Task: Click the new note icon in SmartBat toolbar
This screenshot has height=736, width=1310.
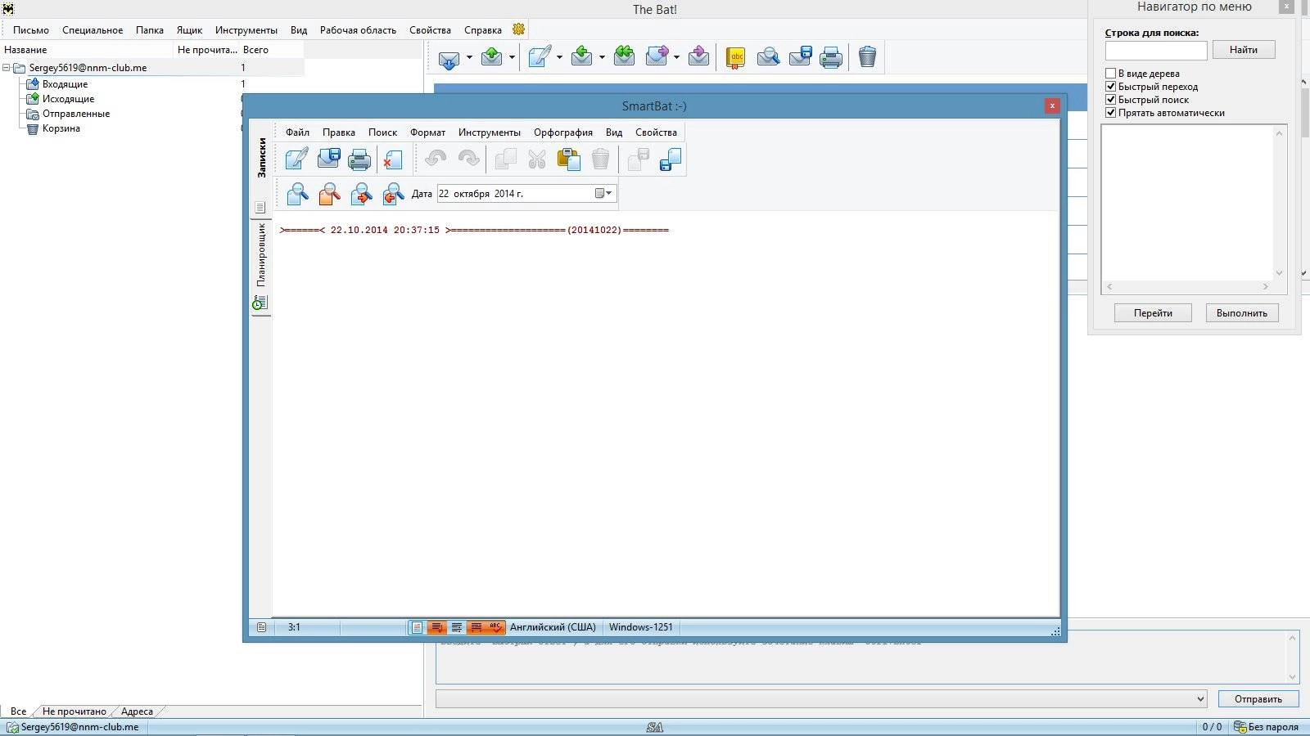Action: coord(296,159)
